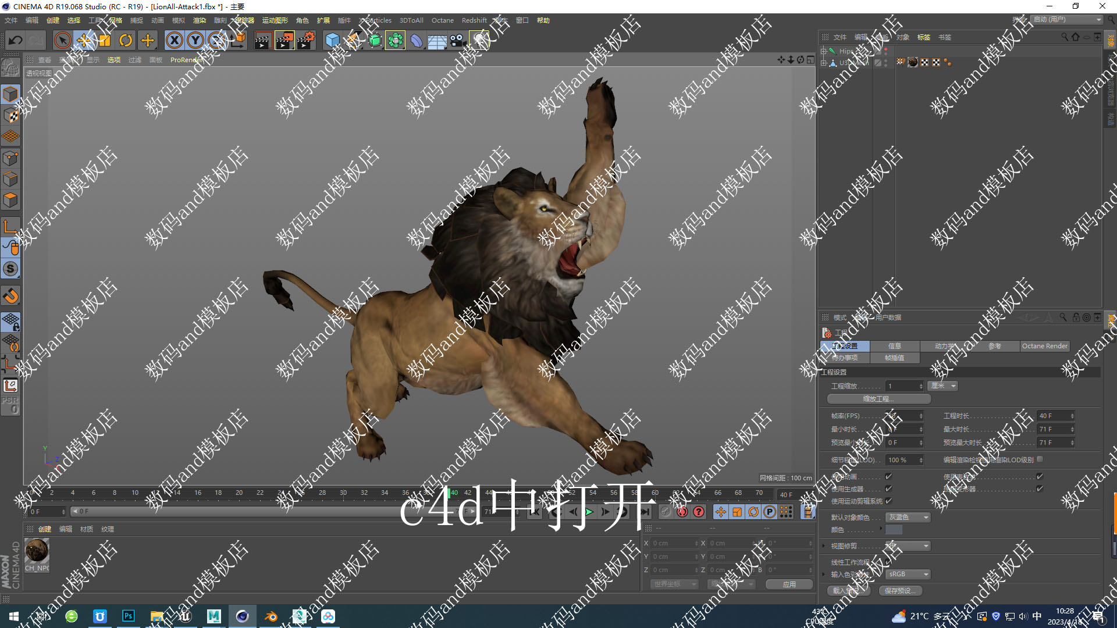
Task: Switch to the 信息 tab
Action: point(895,346)
